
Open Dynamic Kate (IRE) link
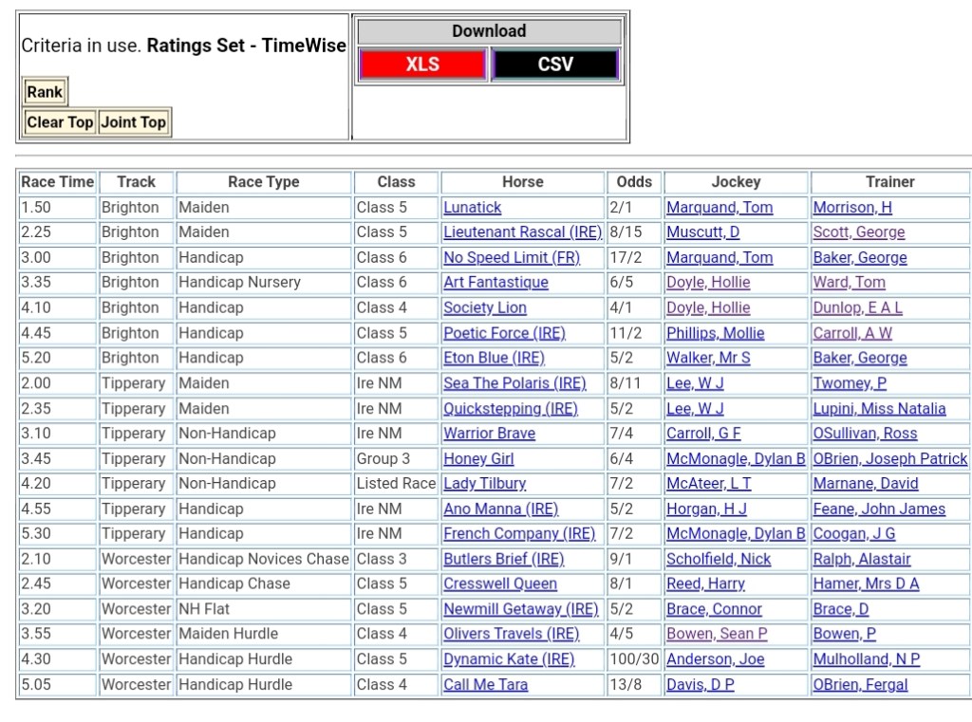(509, 659)
